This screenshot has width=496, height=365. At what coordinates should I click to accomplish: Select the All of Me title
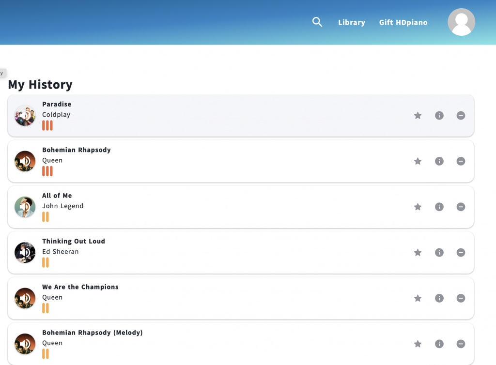(57, 196)
